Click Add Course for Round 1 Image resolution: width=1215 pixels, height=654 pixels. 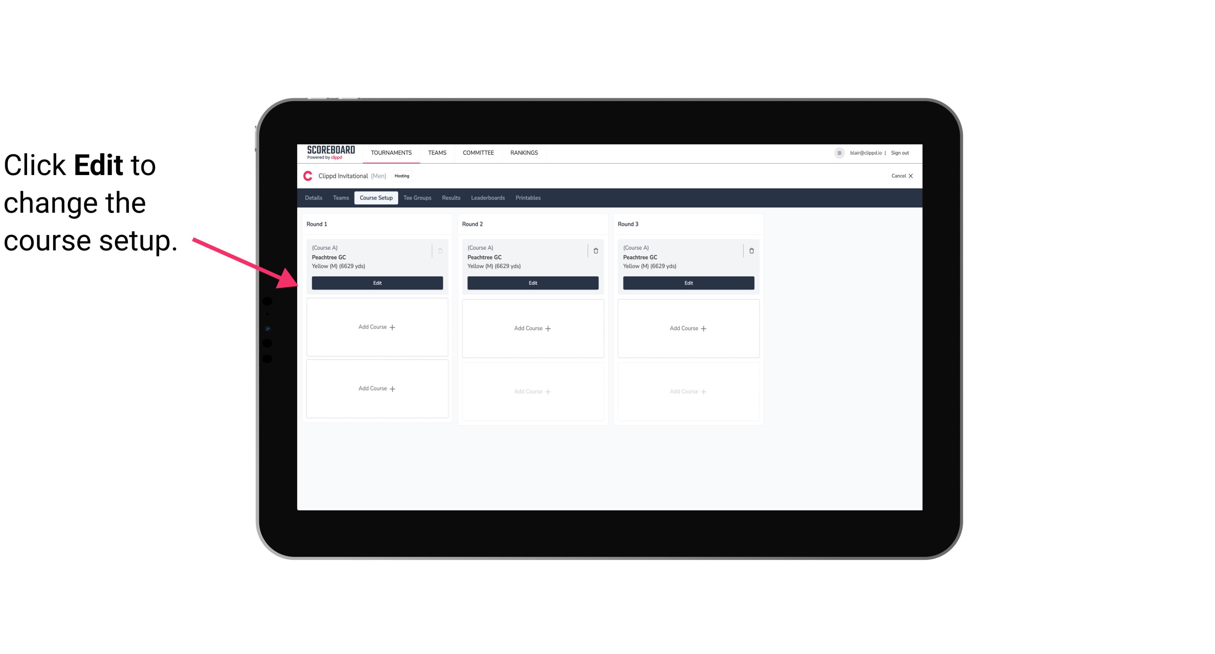[377, 327]
